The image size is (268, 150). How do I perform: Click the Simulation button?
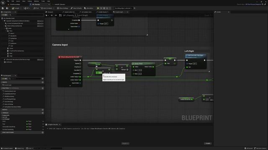pos(89,8)
